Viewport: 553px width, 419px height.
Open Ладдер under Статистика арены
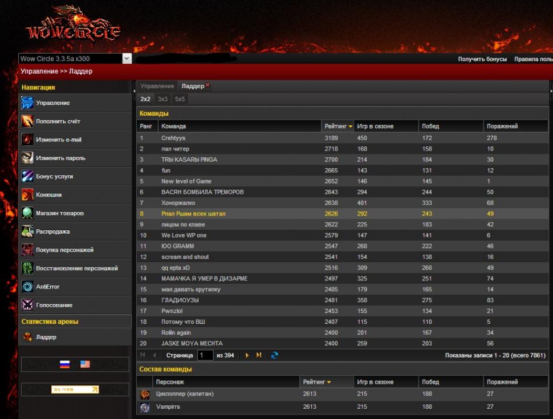pyautogui.click(x=46, y=337)
